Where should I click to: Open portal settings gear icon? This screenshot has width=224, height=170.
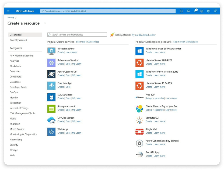point(202,11)
